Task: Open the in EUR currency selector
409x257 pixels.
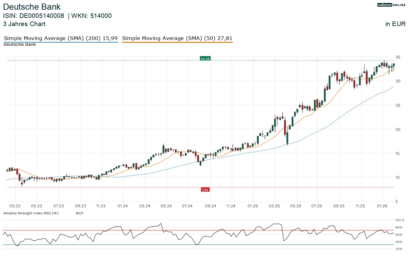Action: tap(395, 24)
